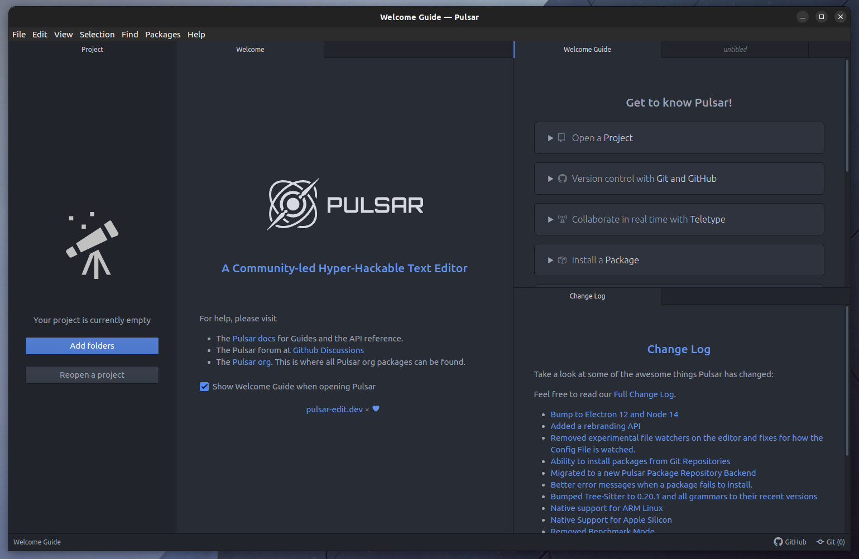Open Better error messages when package fails entry
The height and width of the screenshot is (559, 859).
coord(651,485)
